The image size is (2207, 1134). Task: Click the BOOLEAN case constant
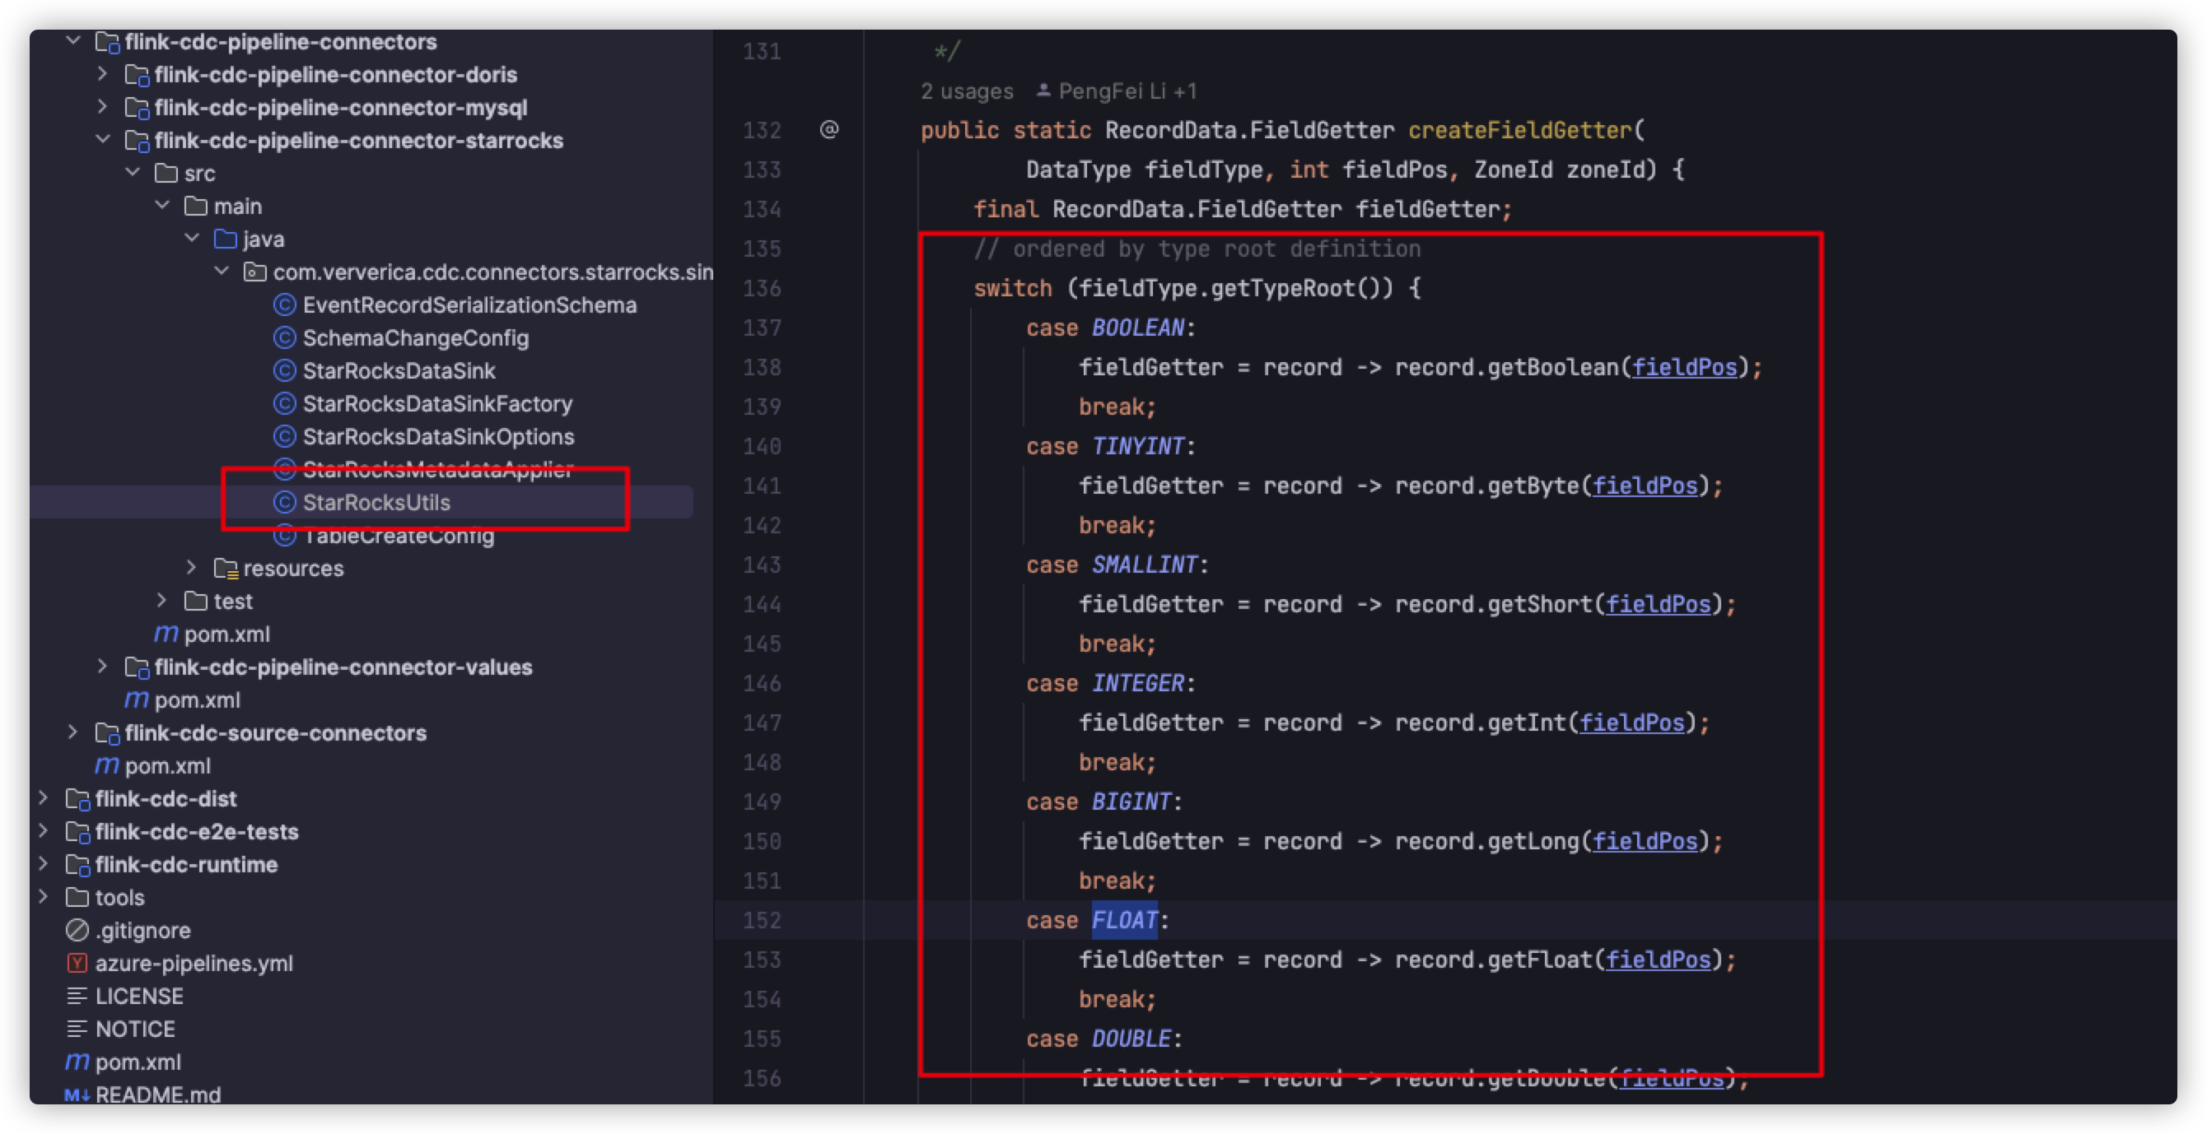[x=1138, y=328]
